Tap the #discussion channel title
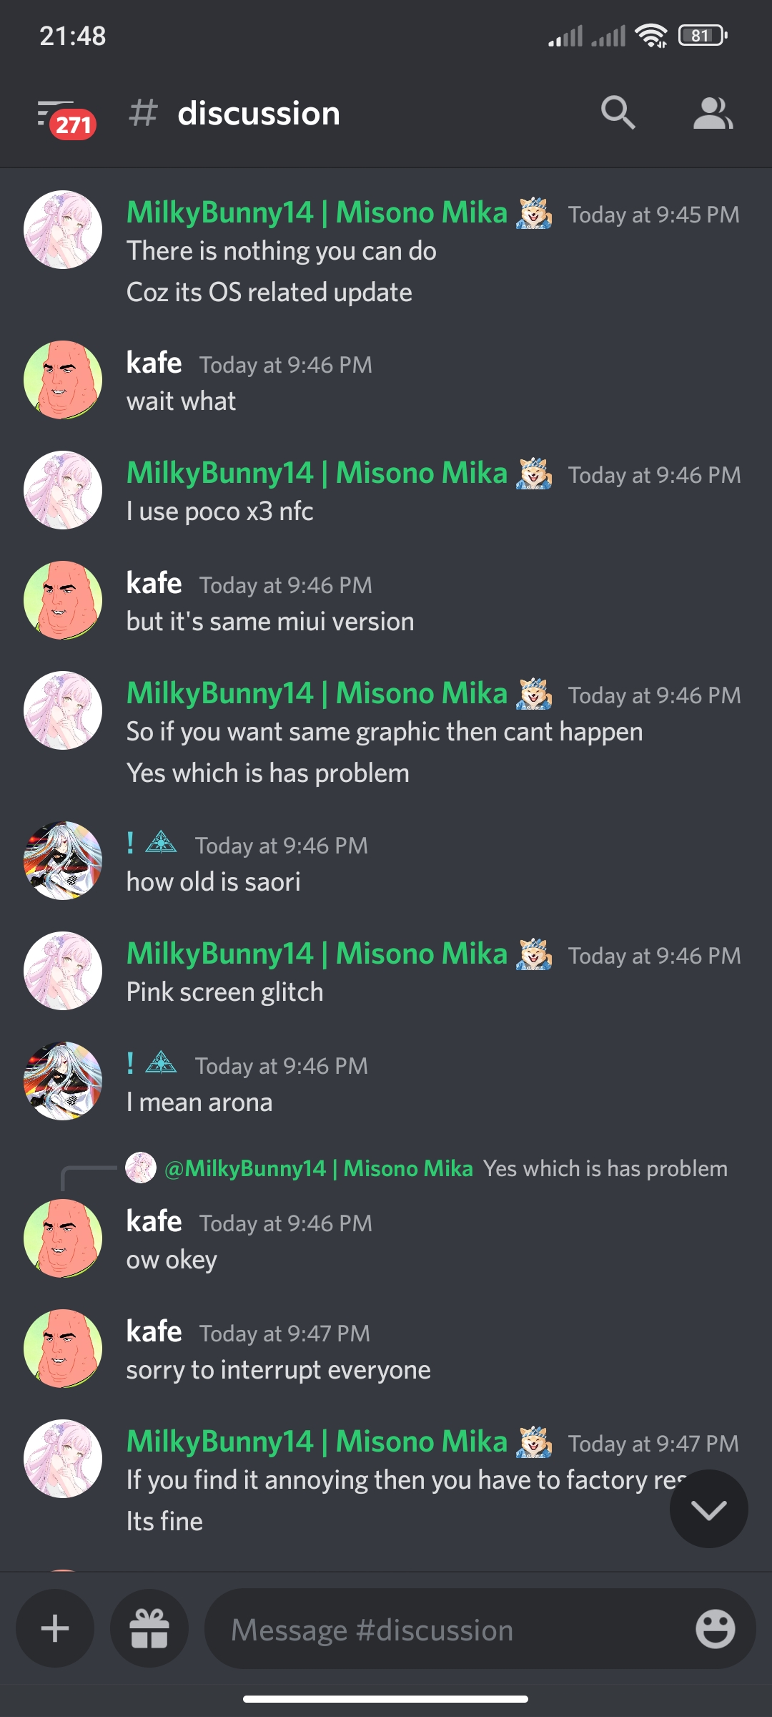Screen dimensions: 772x1717 coord(259,113)
